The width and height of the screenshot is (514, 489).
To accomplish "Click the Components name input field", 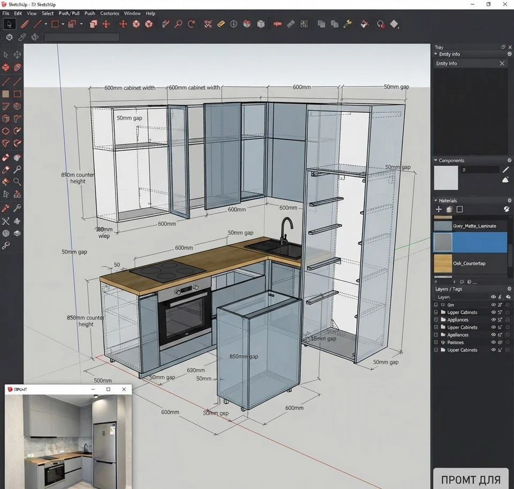I will click(x=480, y=169).
